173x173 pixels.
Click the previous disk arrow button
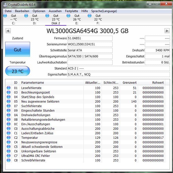point(8,31)
